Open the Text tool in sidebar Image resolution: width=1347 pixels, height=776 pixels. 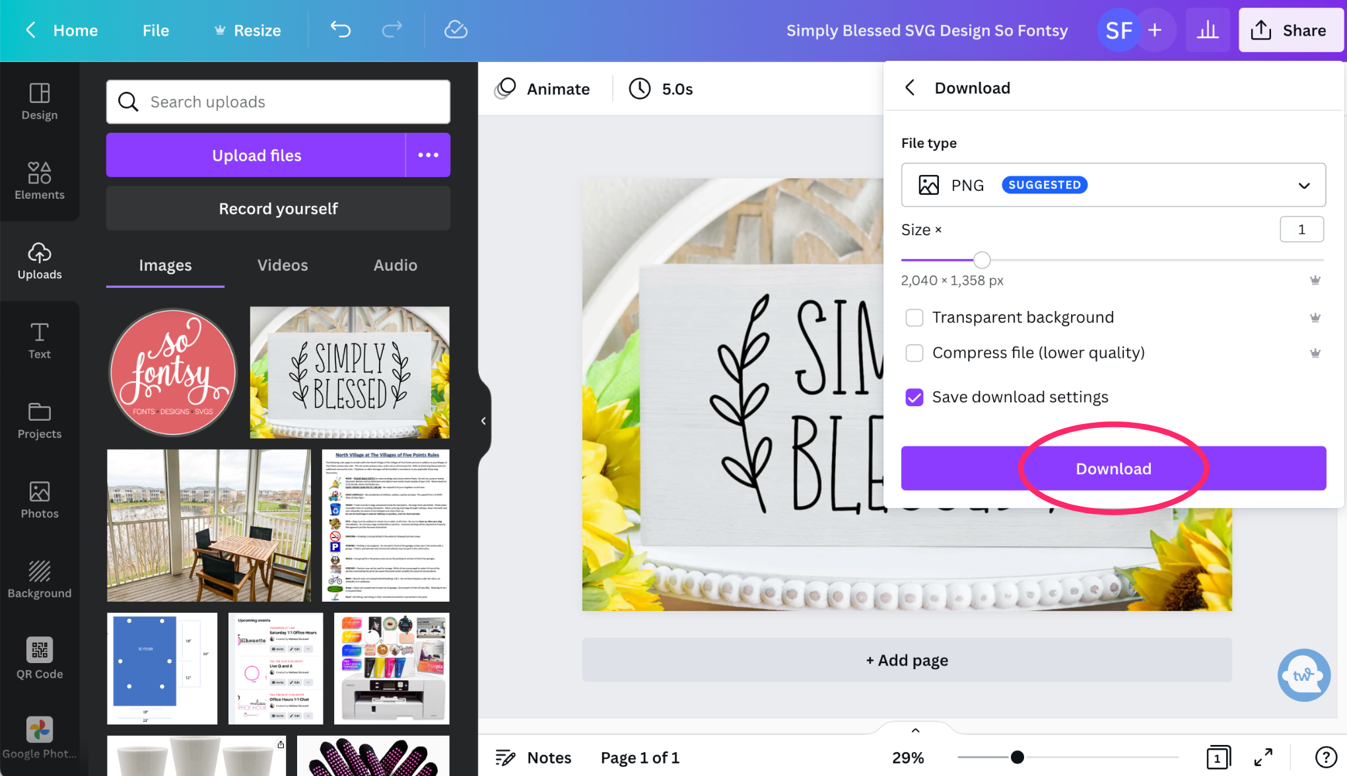39,342
